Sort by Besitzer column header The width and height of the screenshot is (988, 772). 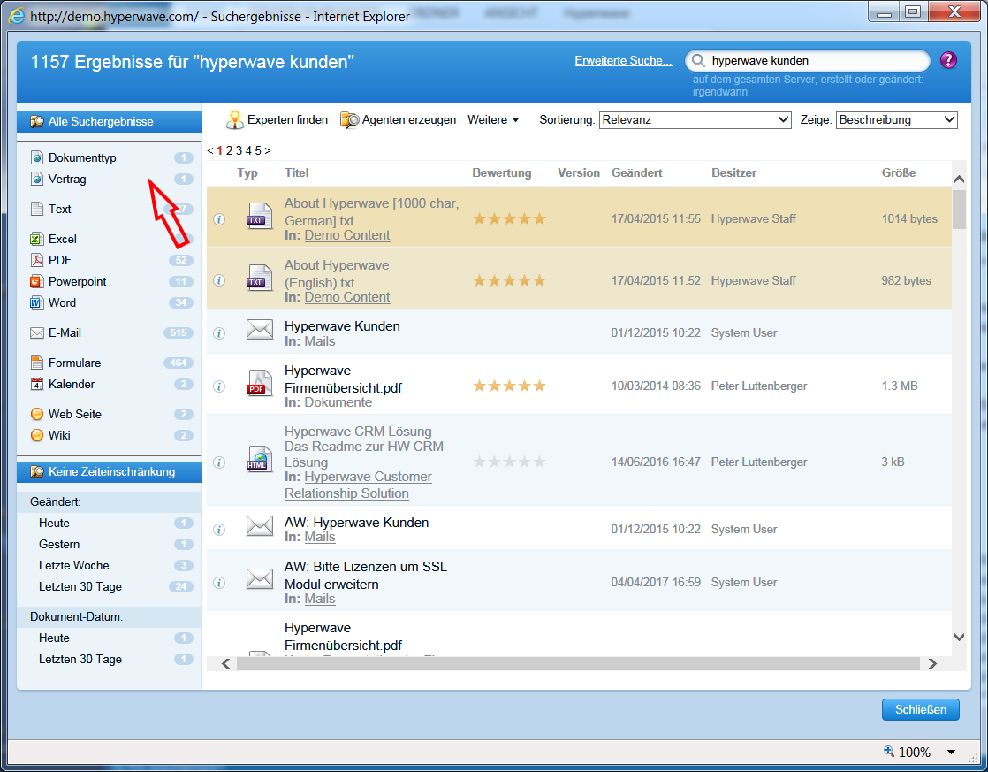pyautogui.click(x=734, y=172)
